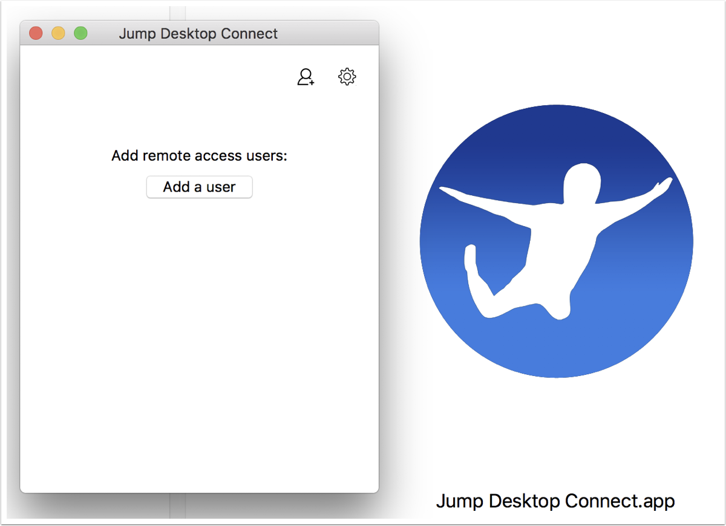Close the Jump Desktop Connect window
726x526 pixels.
(36, 33)
